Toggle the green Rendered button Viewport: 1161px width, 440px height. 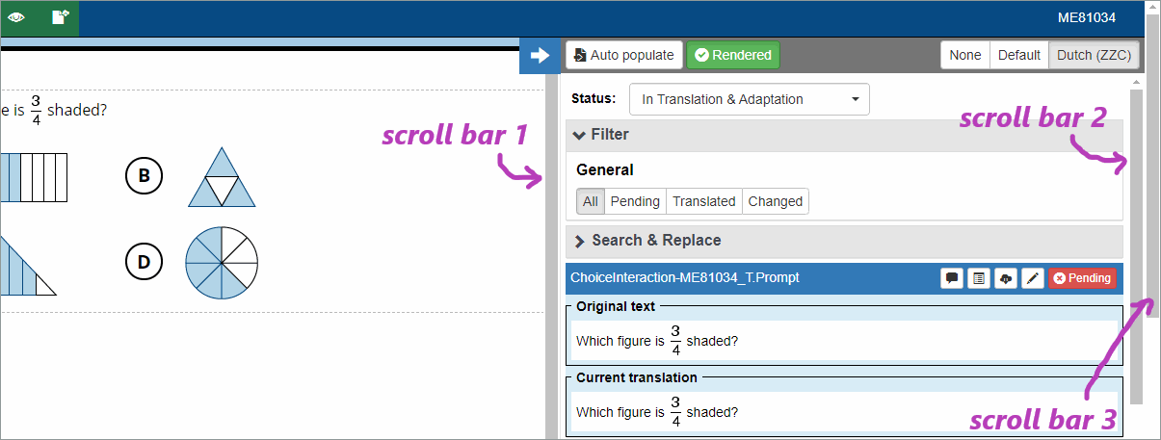(x=733, y=55)
